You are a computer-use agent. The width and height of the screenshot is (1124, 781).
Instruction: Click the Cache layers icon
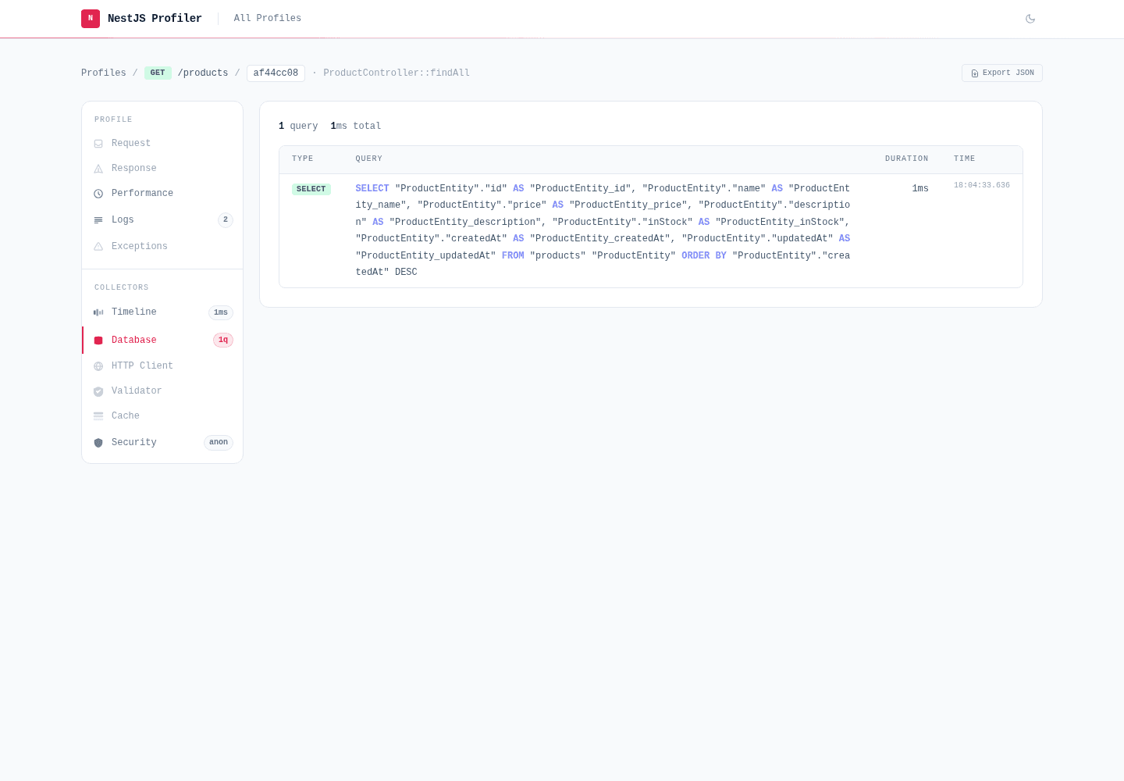98,416
